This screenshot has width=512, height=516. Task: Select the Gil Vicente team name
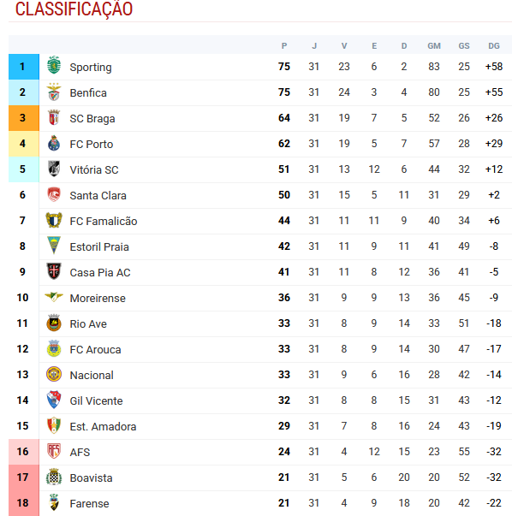(96, 400)
